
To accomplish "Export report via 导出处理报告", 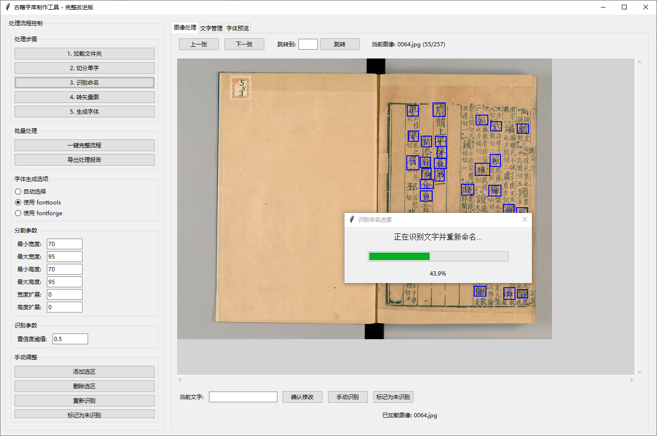I will [x=84, y=160].
